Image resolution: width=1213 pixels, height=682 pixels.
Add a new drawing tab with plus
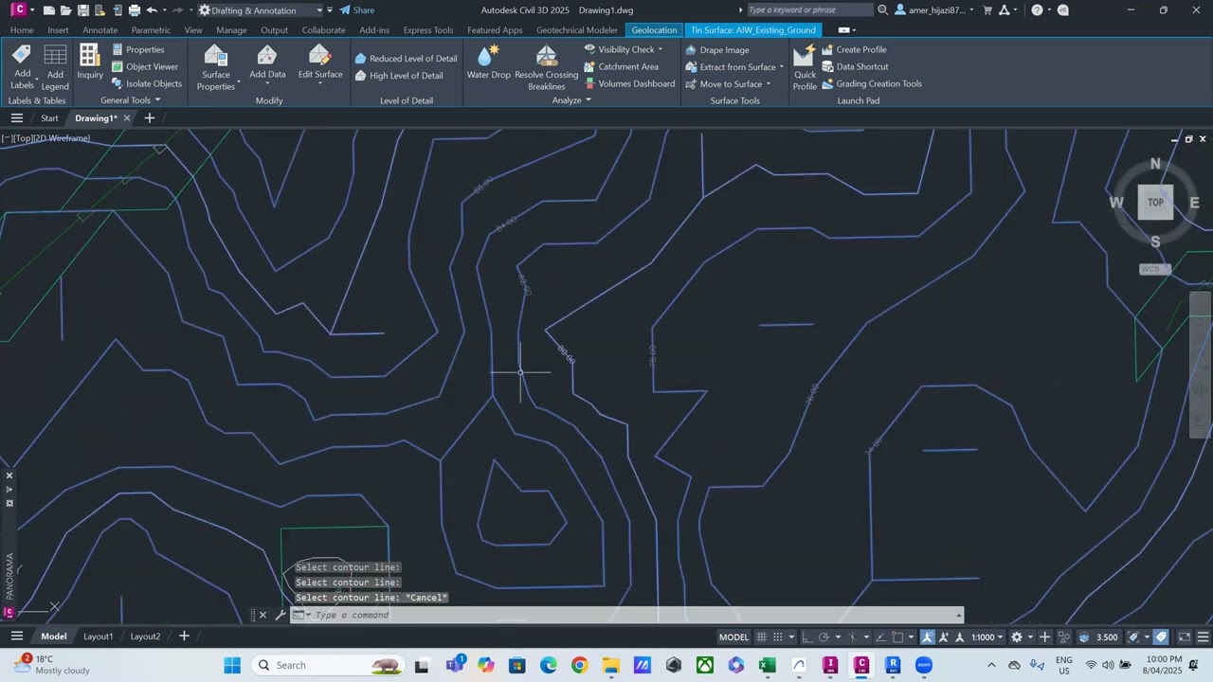tap(149, 118)
